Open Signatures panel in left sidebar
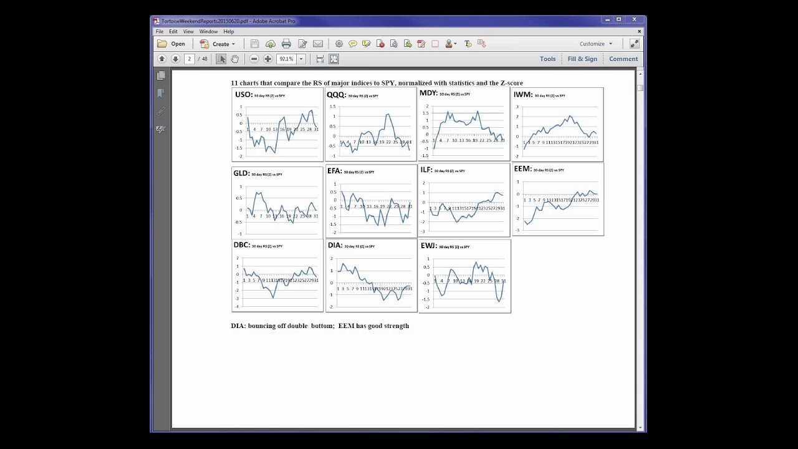This screenshot has height=449, width=798. 161,129
